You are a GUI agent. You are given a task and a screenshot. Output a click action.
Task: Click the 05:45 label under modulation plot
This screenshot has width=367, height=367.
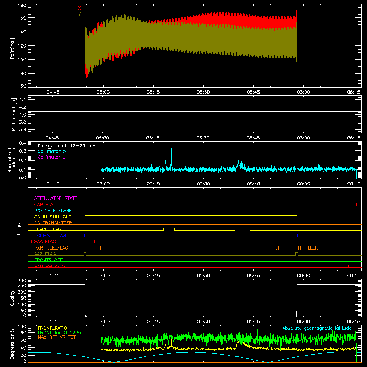coord(253,184)
